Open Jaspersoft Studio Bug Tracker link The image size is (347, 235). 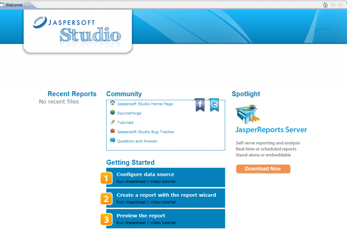[x=146, y=132]
